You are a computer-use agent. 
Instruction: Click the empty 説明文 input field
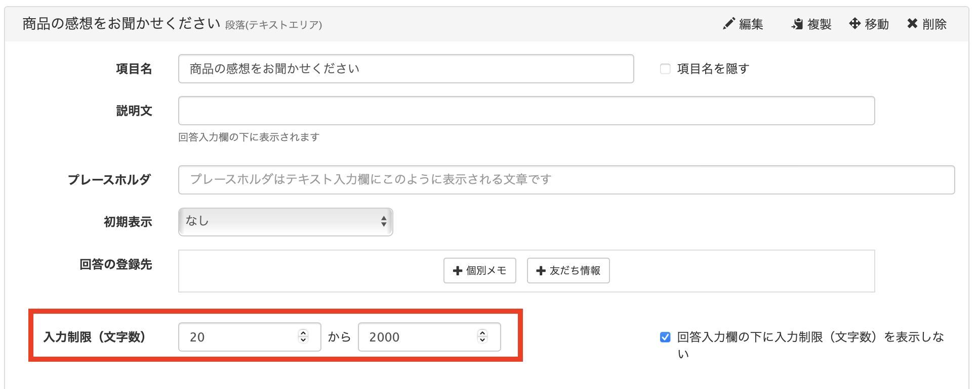coord(526,111)
